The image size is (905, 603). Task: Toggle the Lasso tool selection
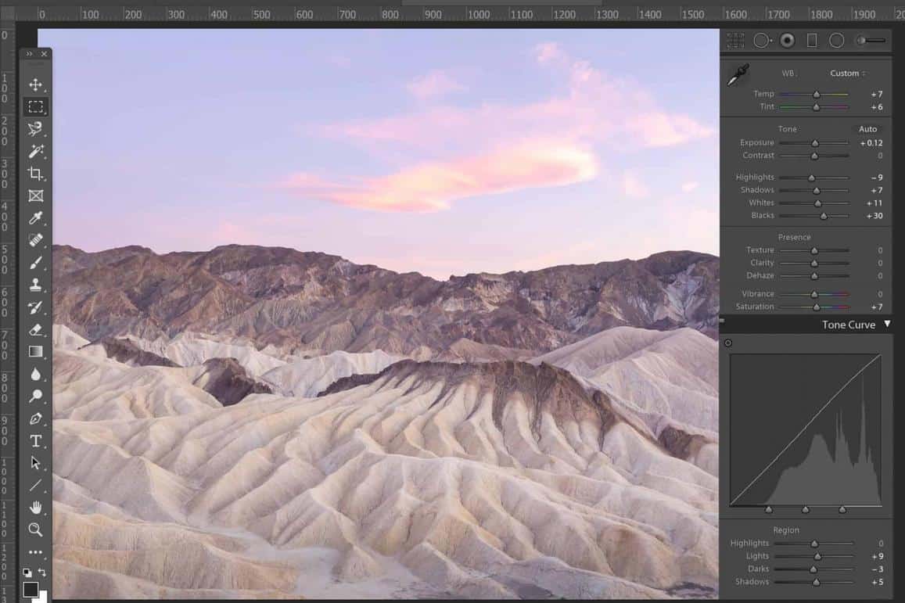[36, 129]
